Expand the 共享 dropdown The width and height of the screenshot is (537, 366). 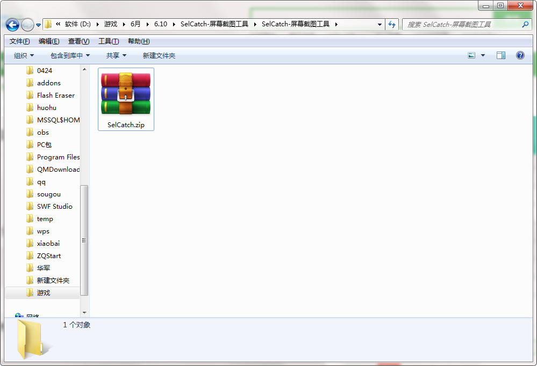(116, 55)
